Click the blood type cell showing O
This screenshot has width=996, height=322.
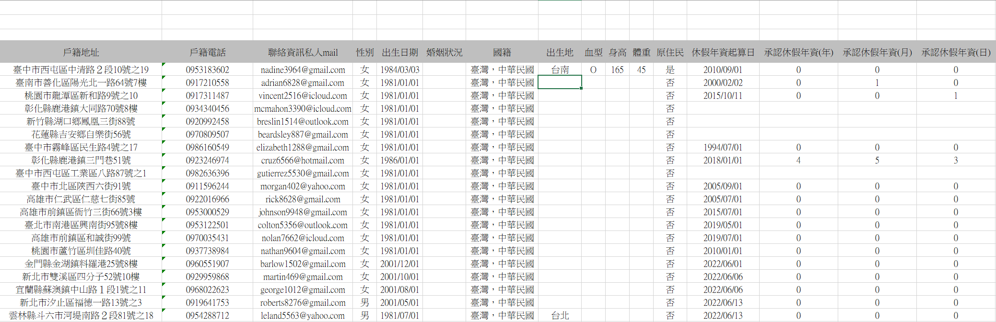point(593,70)
